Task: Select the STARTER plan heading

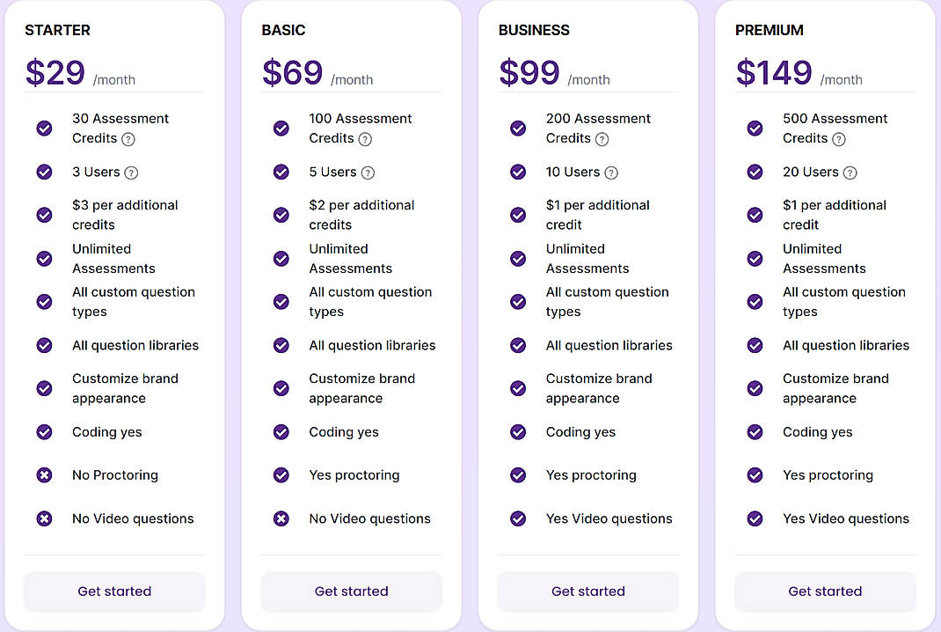Action: [57, 30]
